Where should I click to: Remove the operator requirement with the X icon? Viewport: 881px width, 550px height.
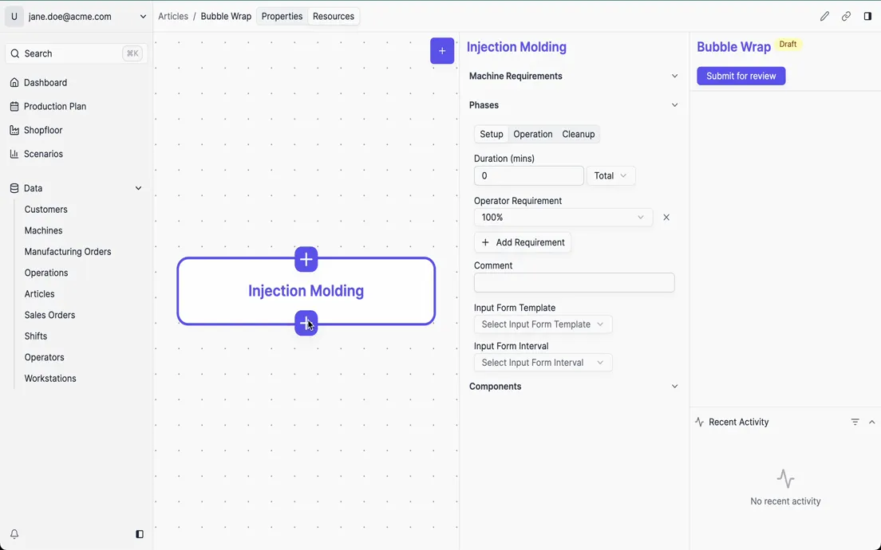666,218
